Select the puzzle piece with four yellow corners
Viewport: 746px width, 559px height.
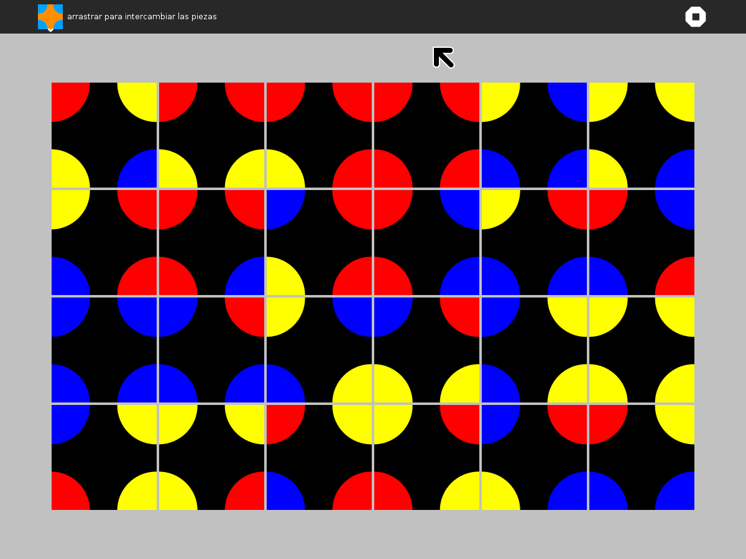pyautogui.click(x=642, y=350)
